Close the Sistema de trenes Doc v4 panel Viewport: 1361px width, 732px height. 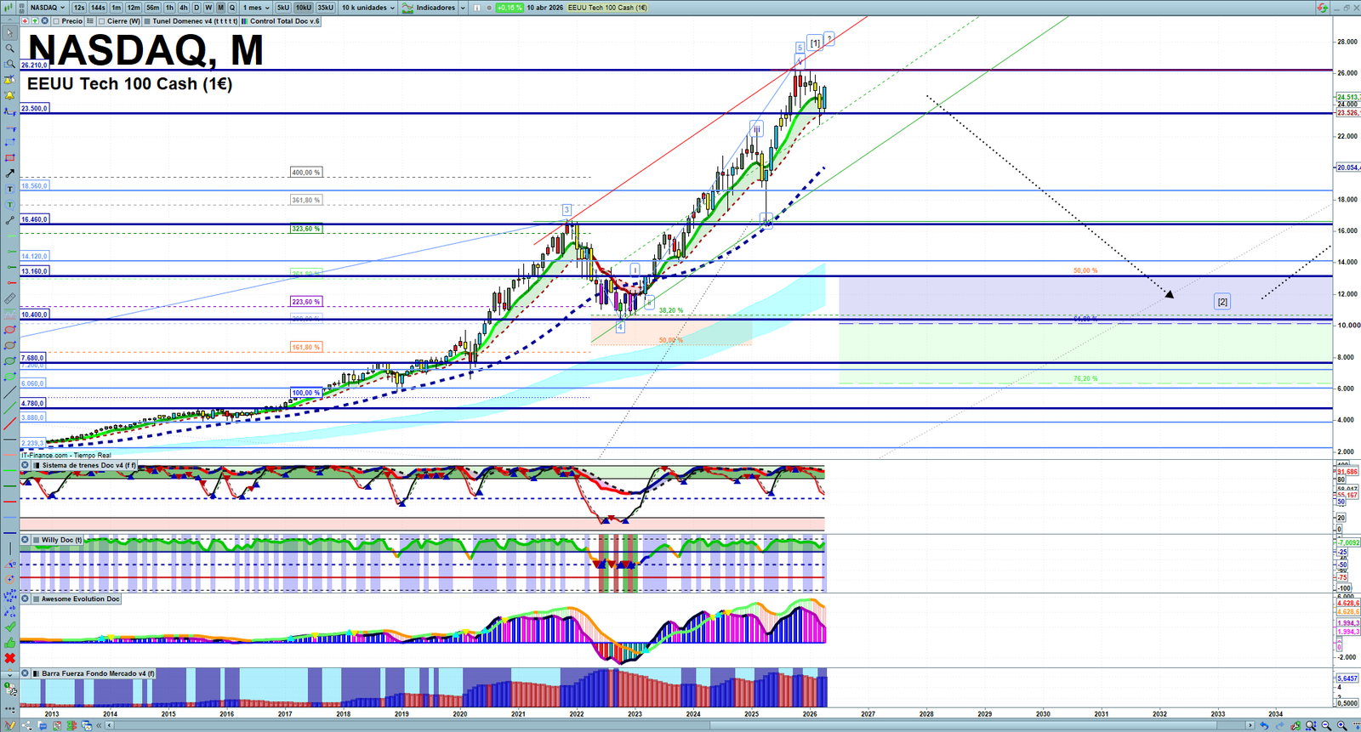[x=26, y=466]
